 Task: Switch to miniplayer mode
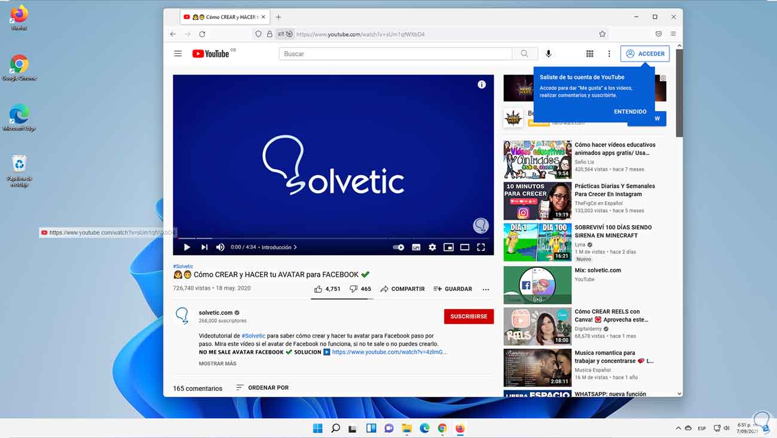(448, 247)
